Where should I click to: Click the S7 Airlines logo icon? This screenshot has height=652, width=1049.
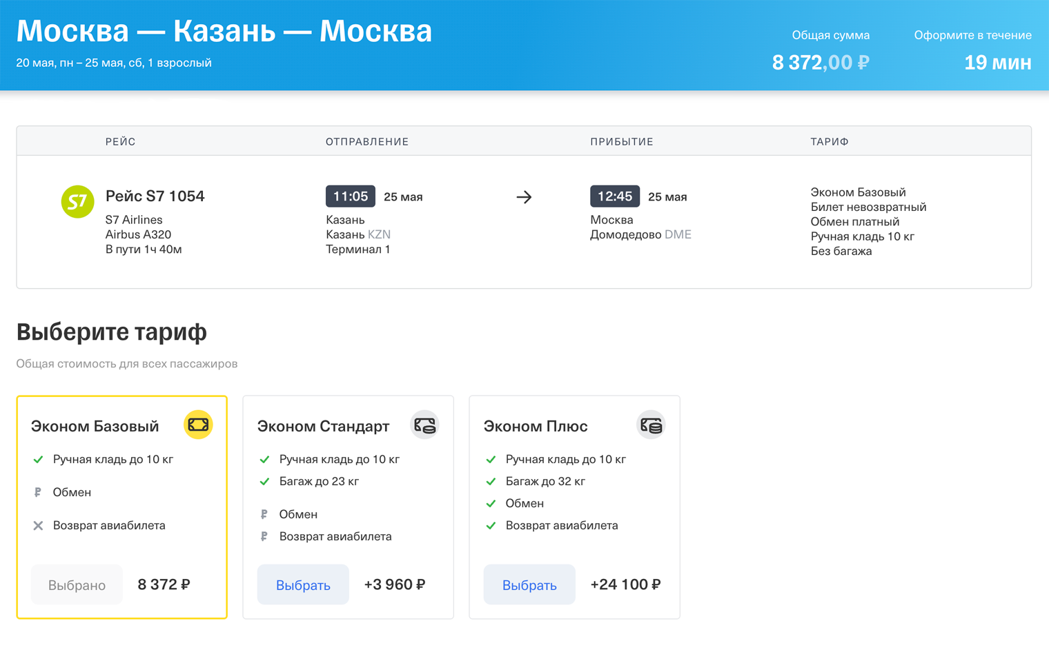(x=77, y=202)
